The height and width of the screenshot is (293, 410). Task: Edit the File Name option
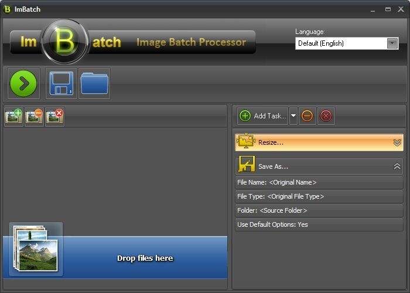click(319, 182)
